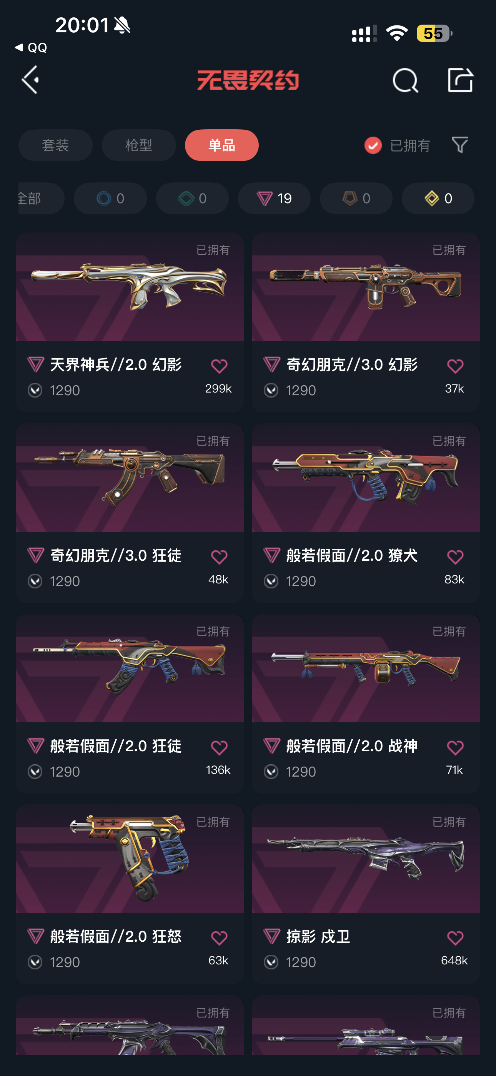Favorite 奇幻朋克//3.0 幻影 with heart icon
Image resolution: width=496 pixels, height=1076 pixels.
[455, 366]
